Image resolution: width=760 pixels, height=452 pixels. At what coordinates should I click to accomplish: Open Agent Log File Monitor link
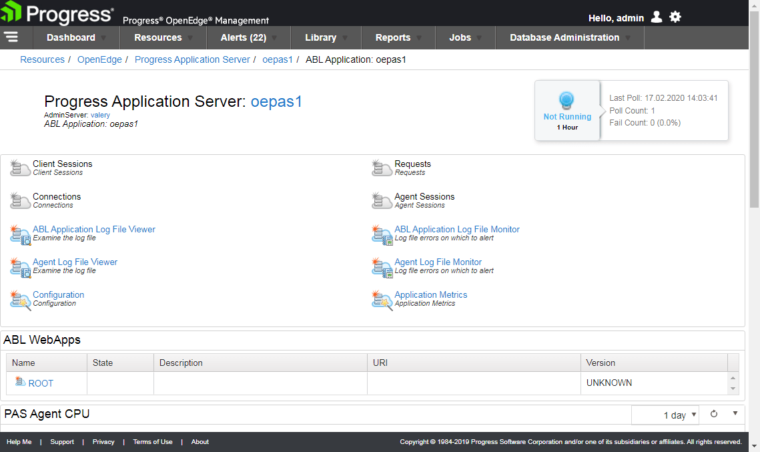coord(438,262)
